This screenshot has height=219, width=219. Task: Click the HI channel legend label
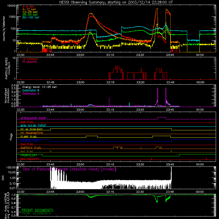pos(30,62)
